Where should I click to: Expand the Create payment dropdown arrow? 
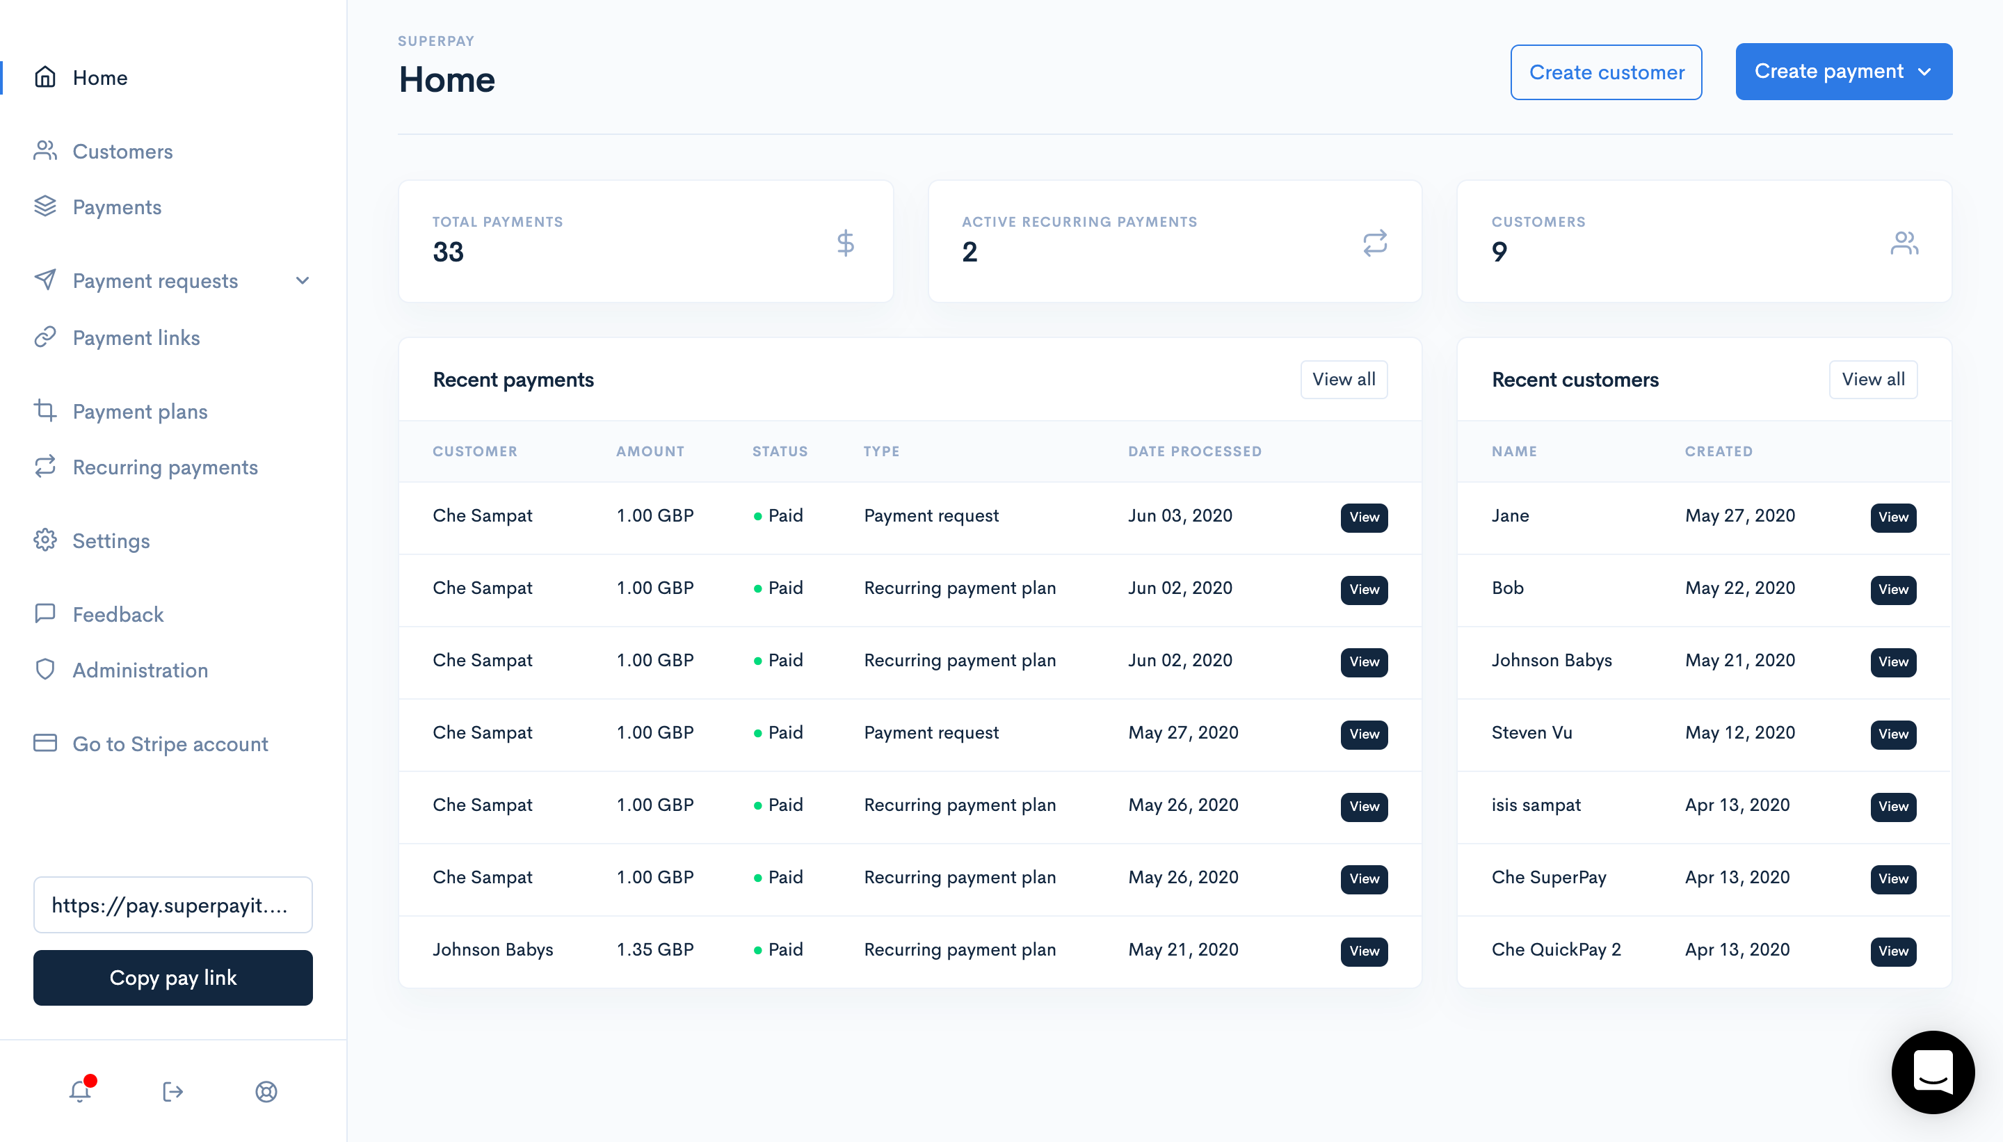pyautogui.click(x=1923, y=72)
